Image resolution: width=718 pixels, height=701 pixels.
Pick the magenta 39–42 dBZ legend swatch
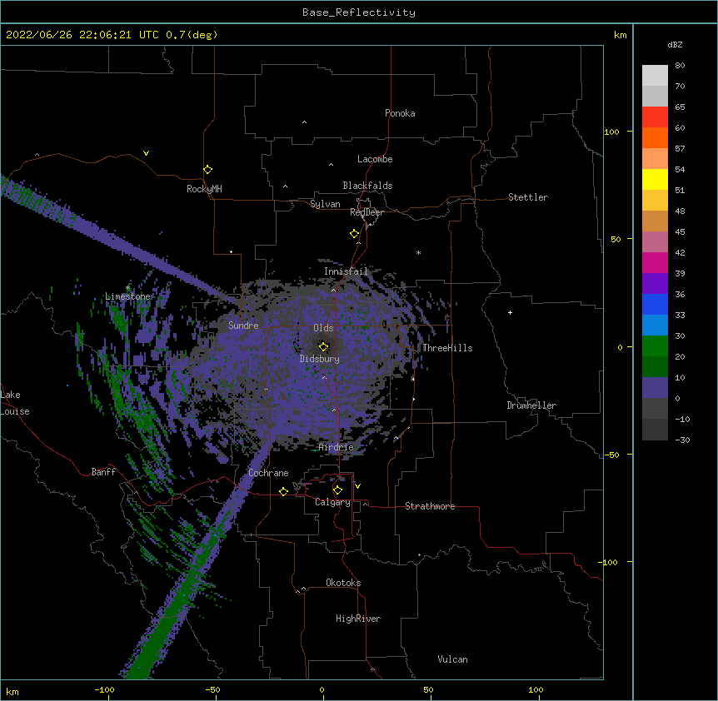point(655,262)
